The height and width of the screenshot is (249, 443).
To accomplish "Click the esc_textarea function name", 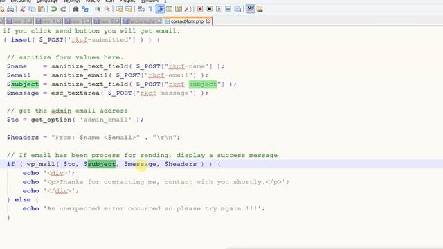I will [x=75, y=93].
